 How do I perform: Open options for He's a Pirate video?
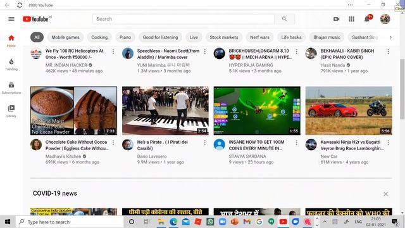click(x=205, y=142)
